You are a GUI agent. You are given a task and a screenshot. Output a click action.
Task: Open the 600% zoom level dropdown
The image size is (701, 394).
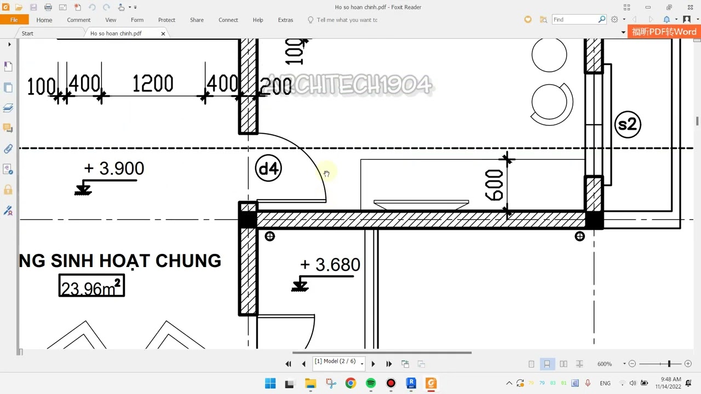pos(624,364)
